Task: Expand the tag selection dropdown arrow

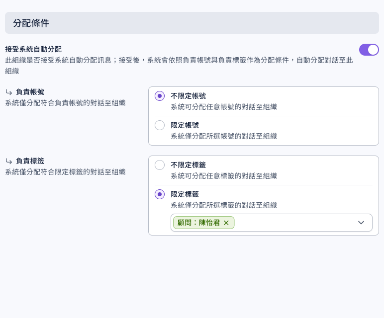Action: coord(361,223)
